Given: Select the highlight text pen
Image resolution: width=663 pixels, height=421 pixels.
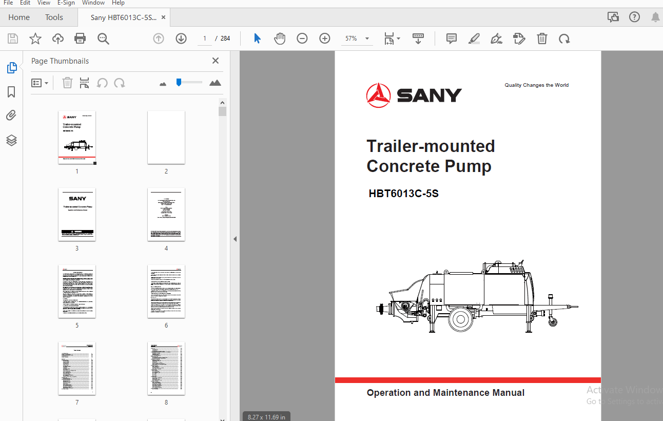Looking at the screenshot, I should point(474,39).
